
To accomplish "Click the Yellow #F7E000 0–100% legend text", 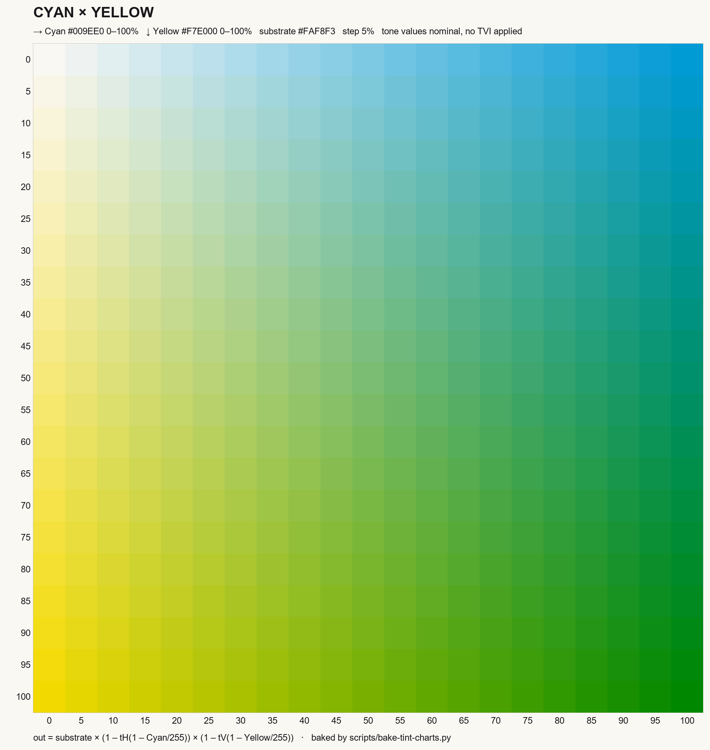I will pyautogui.click(x=199, y=32).
